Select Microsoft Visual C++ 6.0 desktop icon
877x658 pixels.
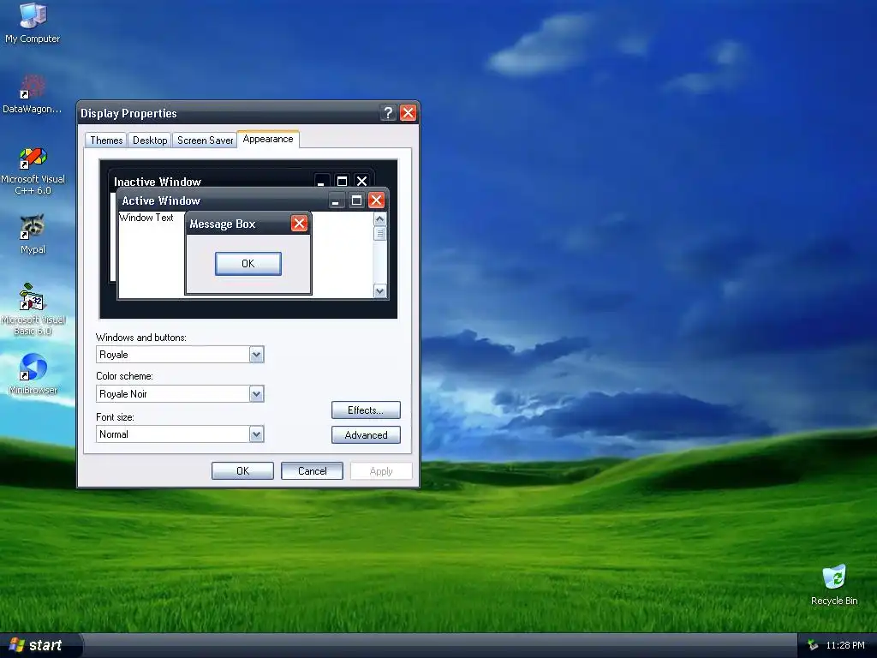click(x=33, y=170)
